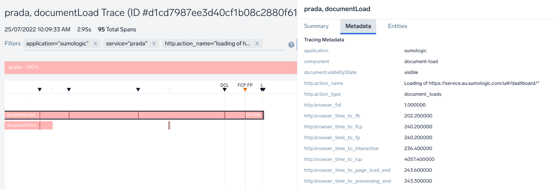555x189 pixels.
Task: Remove the service="prada" filter chip
Action: [154, 44]
